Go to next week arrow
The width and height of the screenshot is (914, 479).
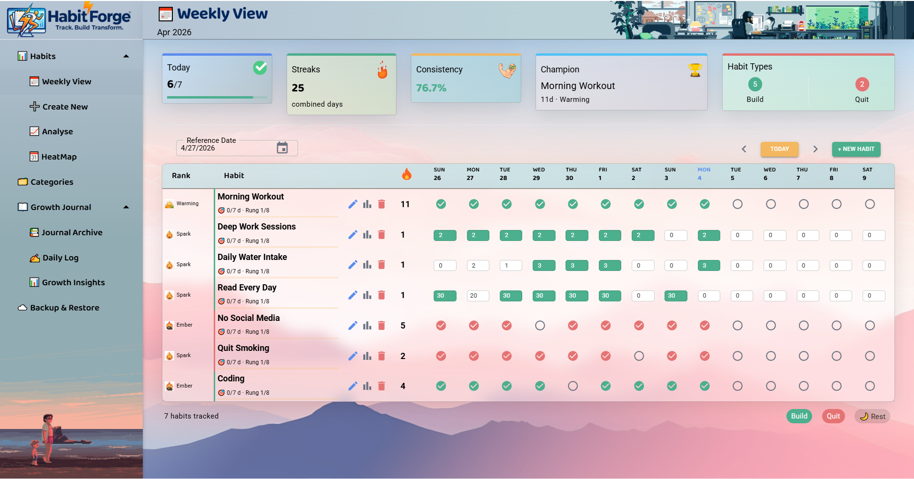pyautogui.click(x=815, y=149)
